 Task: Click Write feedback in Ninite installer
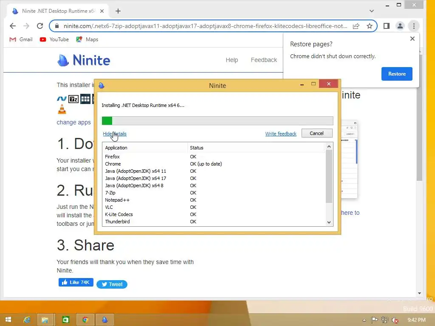pos(281,134)
